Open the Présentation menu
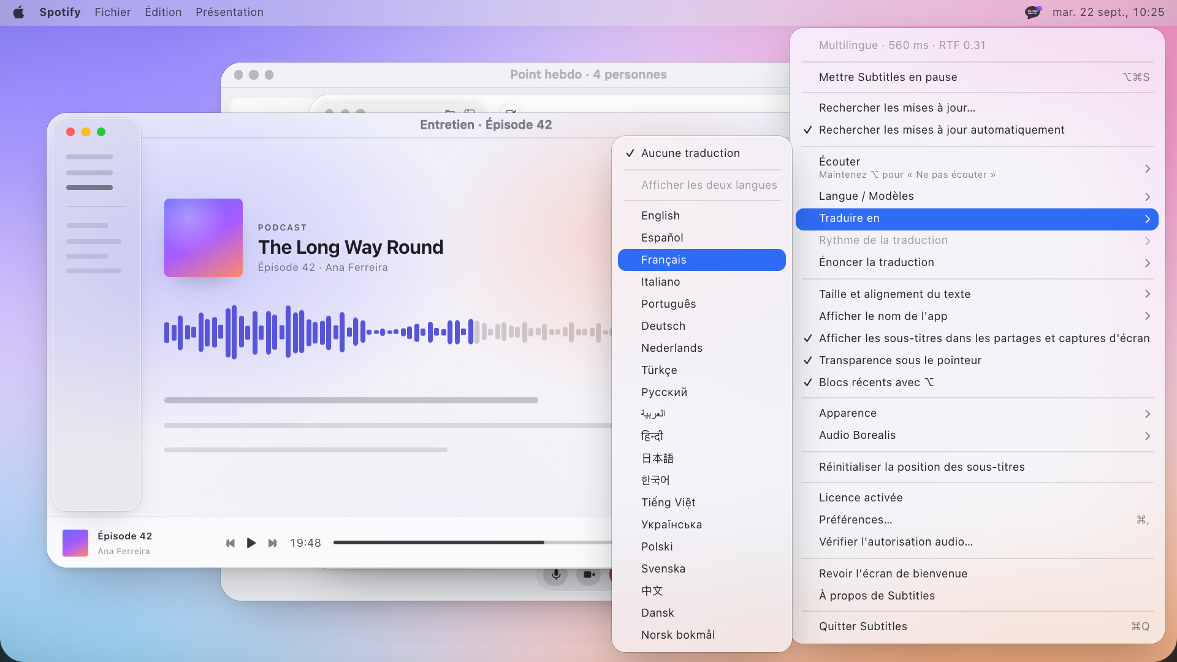 [229, 12]
